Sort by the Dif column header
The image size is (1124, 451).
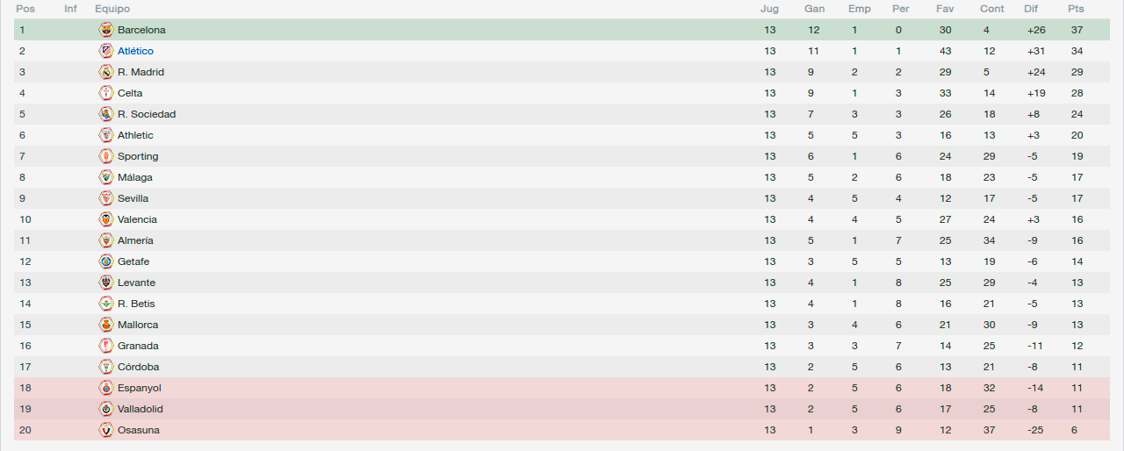[1031, 9]
